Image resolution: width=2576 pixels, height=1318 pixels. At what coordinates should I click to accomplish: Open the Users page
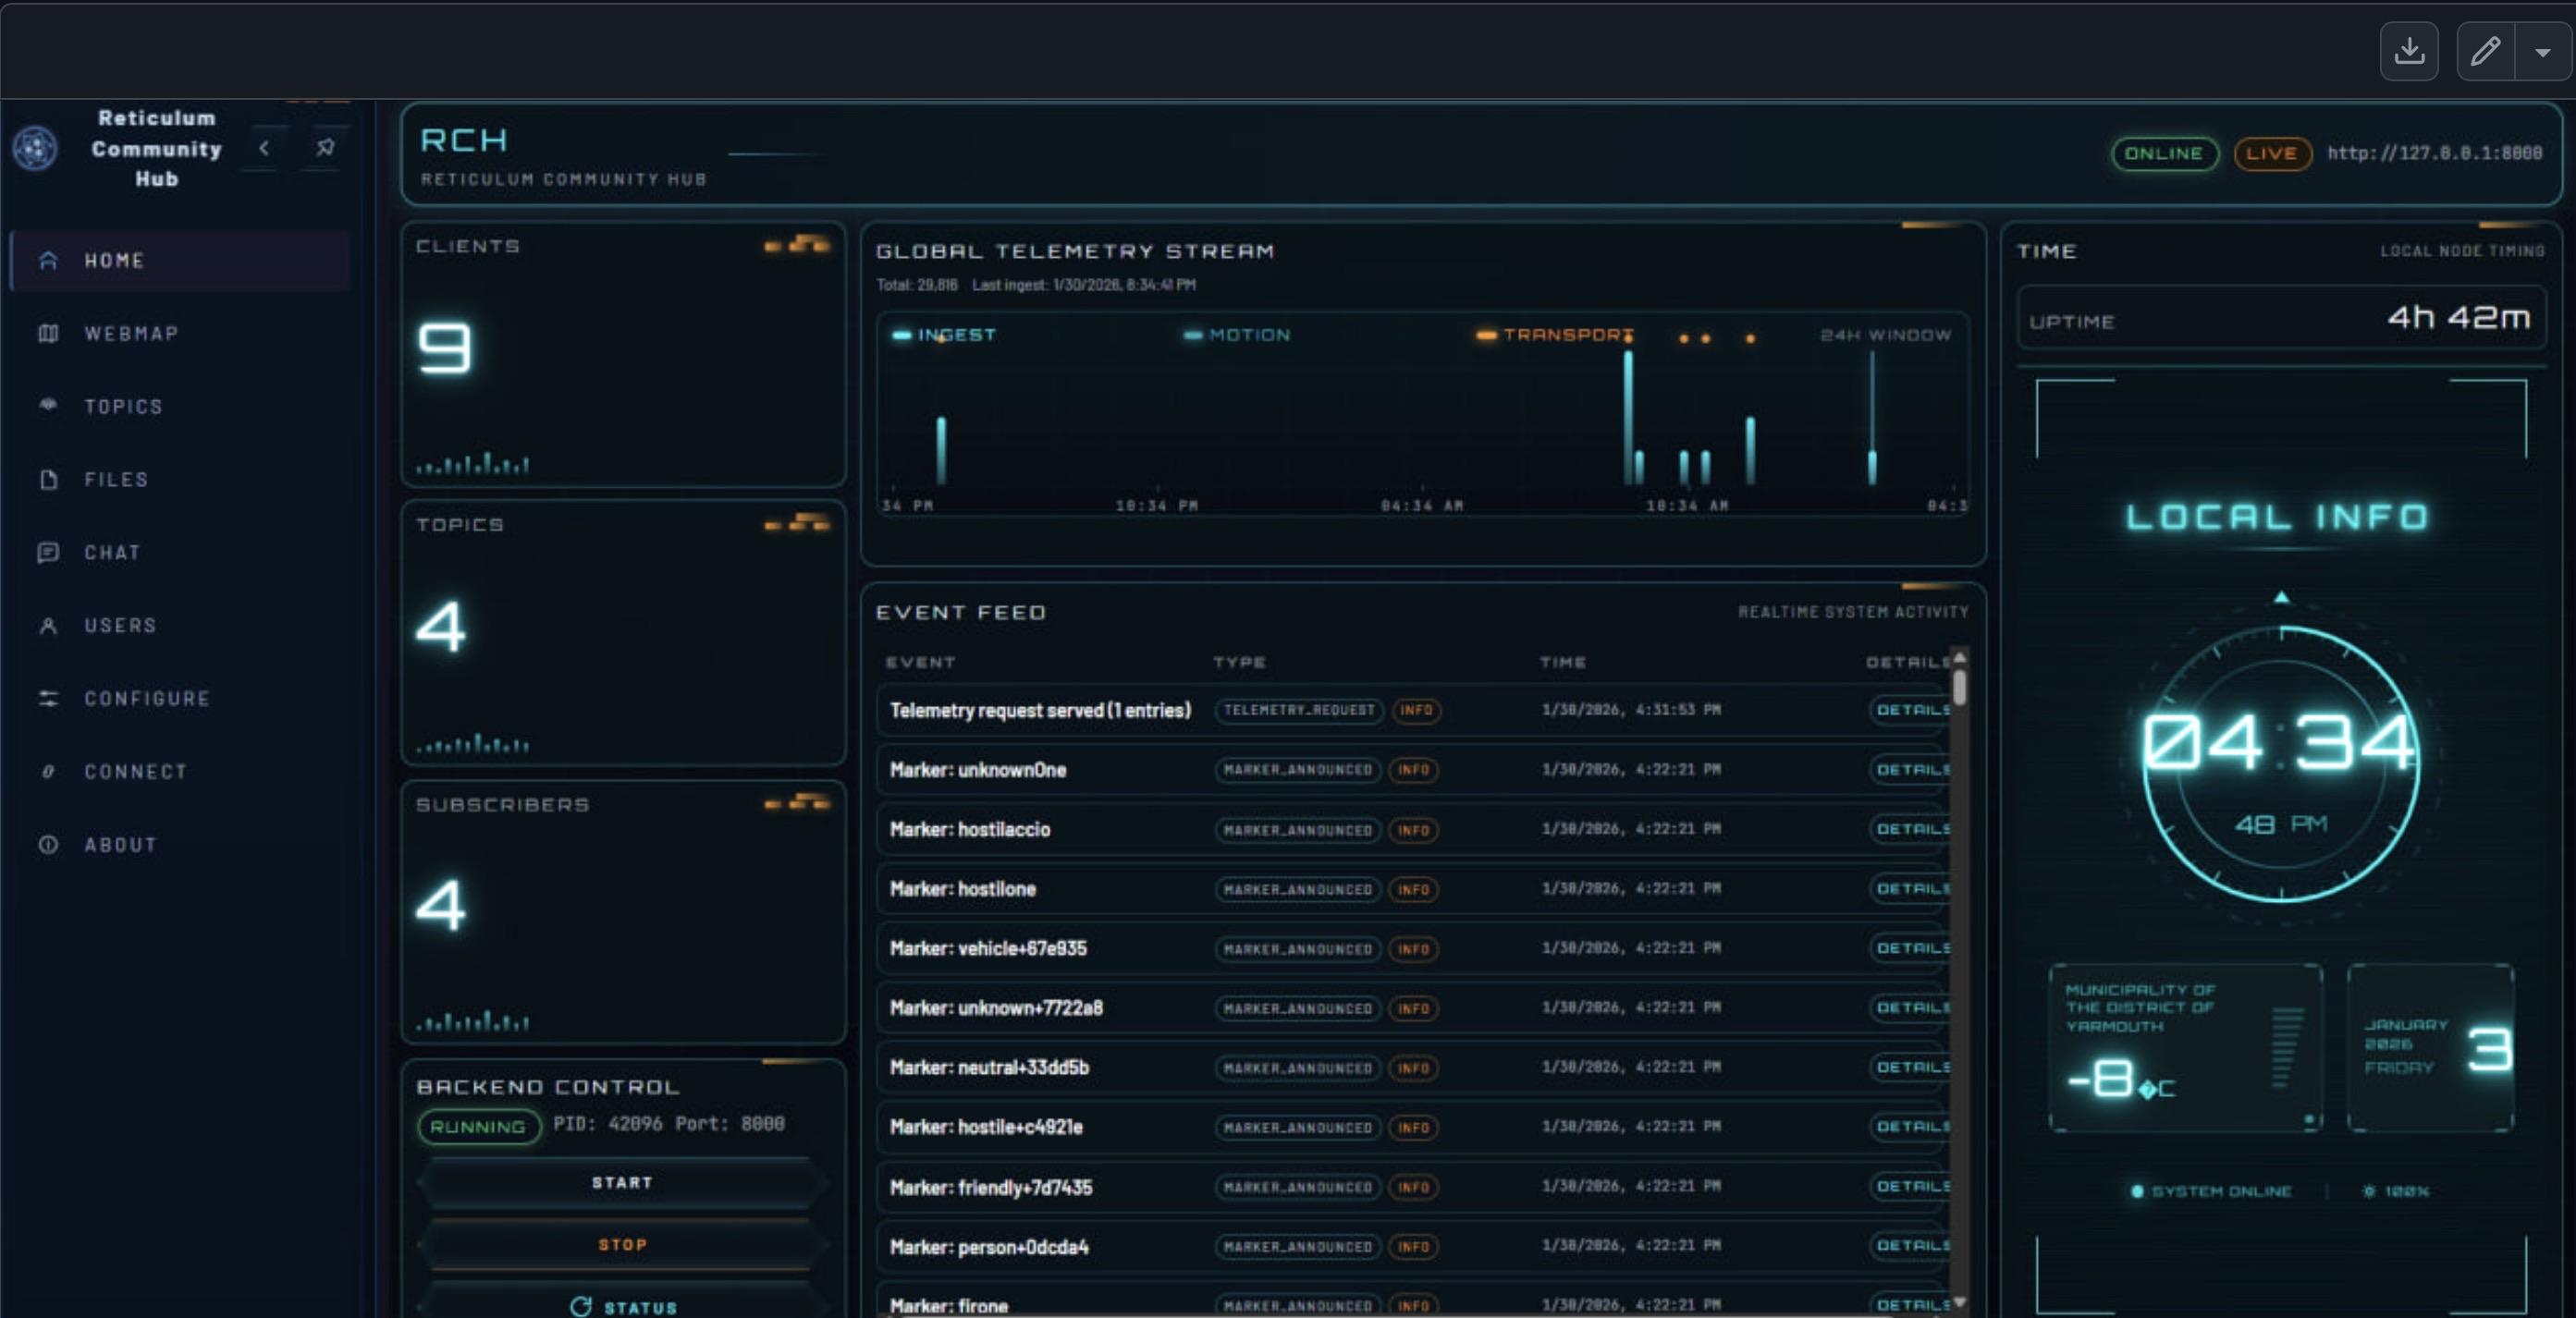pos(120,626)
